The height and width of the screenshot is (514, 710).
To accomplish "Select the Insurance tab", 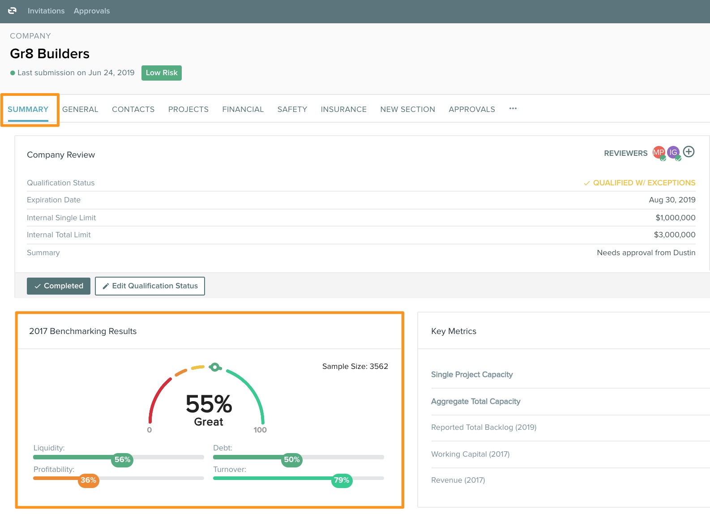I will 344,109.
